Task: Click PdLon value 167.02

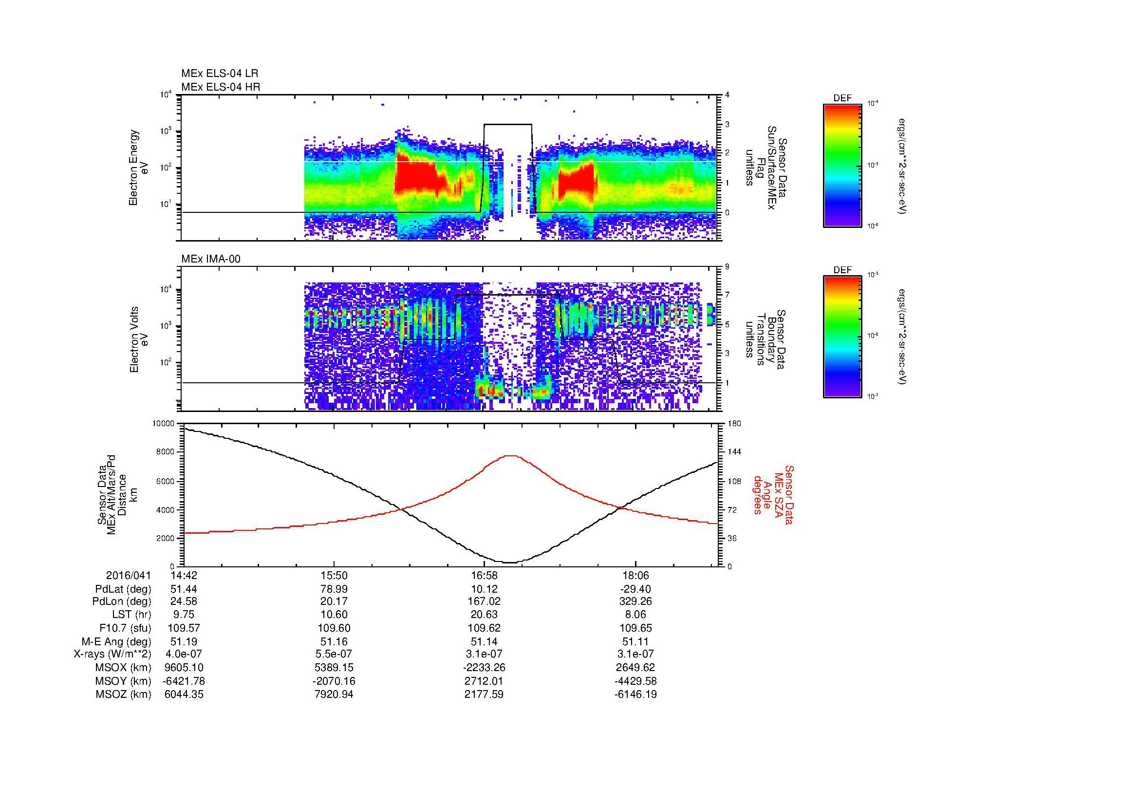Action: [x=484, y=601]
